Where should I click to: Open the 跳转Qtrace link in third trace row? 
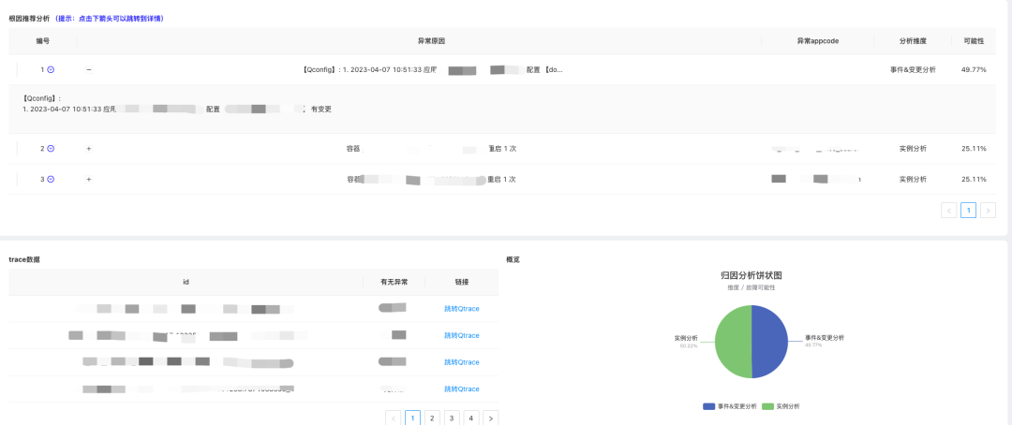(462, 362)
